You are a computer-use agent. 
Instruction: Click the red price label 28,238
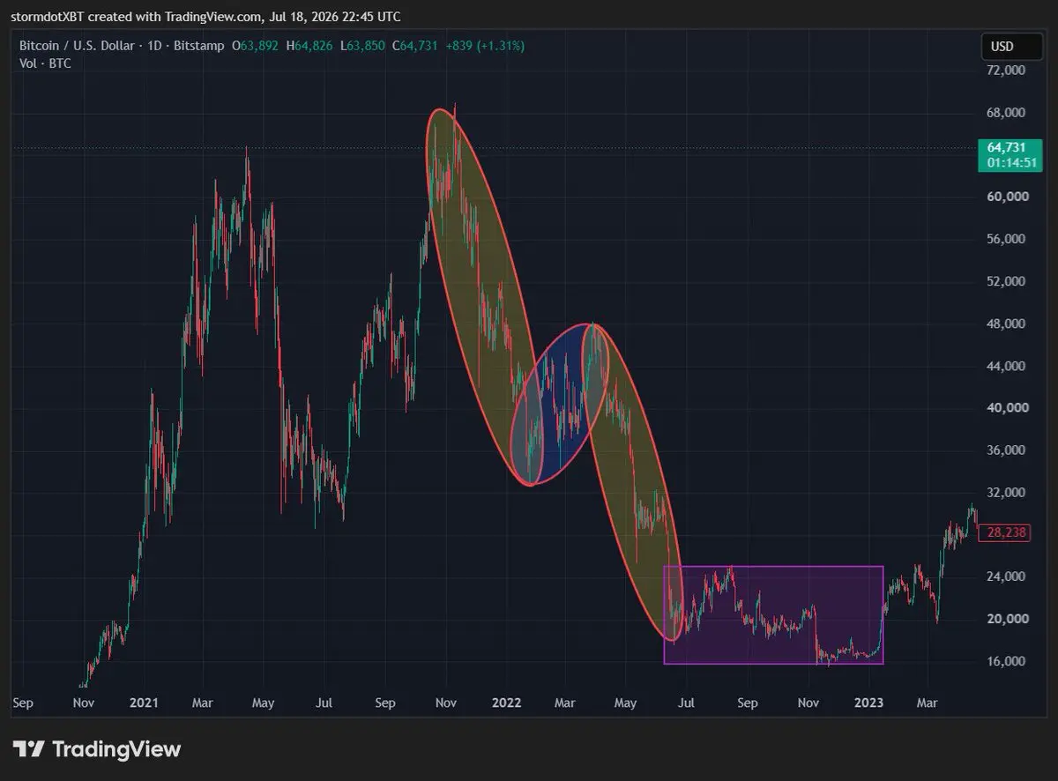(1004, 532)
